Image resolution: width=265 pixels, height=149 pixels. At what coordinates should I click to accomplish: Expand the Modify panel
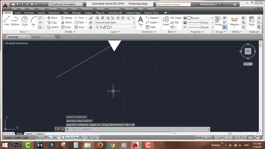pos(70,32)
